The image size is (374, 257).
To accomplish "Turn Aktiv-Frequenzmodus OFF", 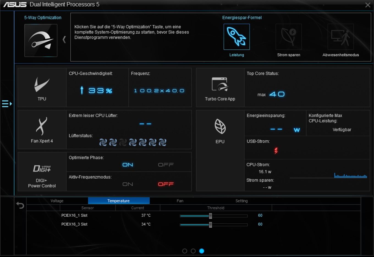I will pyautogui.click(x=166, y=184).
